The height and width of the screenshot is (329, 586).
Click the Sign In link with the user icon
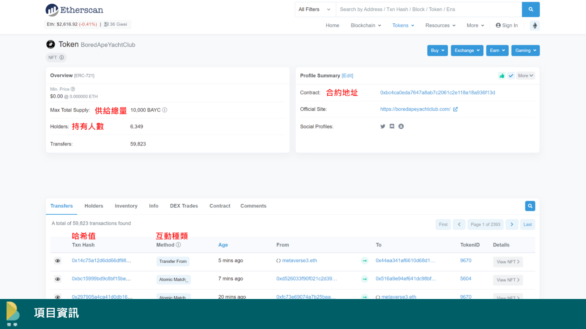coord(507,25)
